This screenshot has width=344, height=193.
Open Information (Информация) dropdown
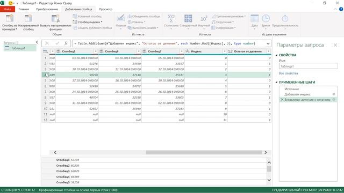tap(224, 28)
